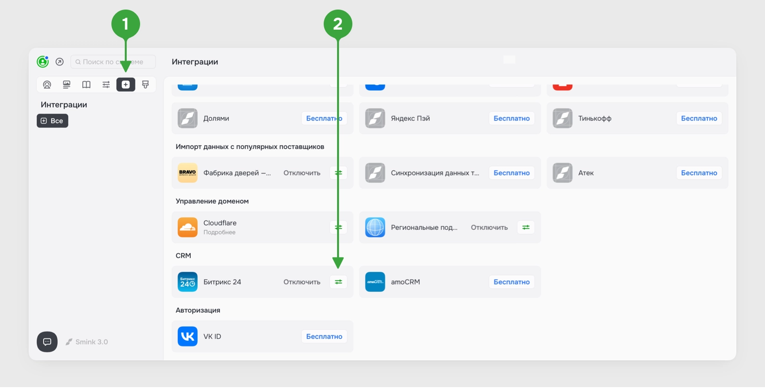Select the Все filter in sidebar
765x389 pixels.
tap(53, 121)
